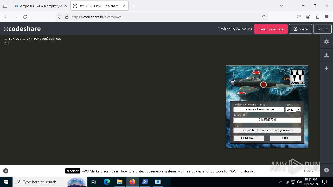Viewport: 333px width, 187px height.
Task: Close the /tmp/files tab
Action: 66,6
